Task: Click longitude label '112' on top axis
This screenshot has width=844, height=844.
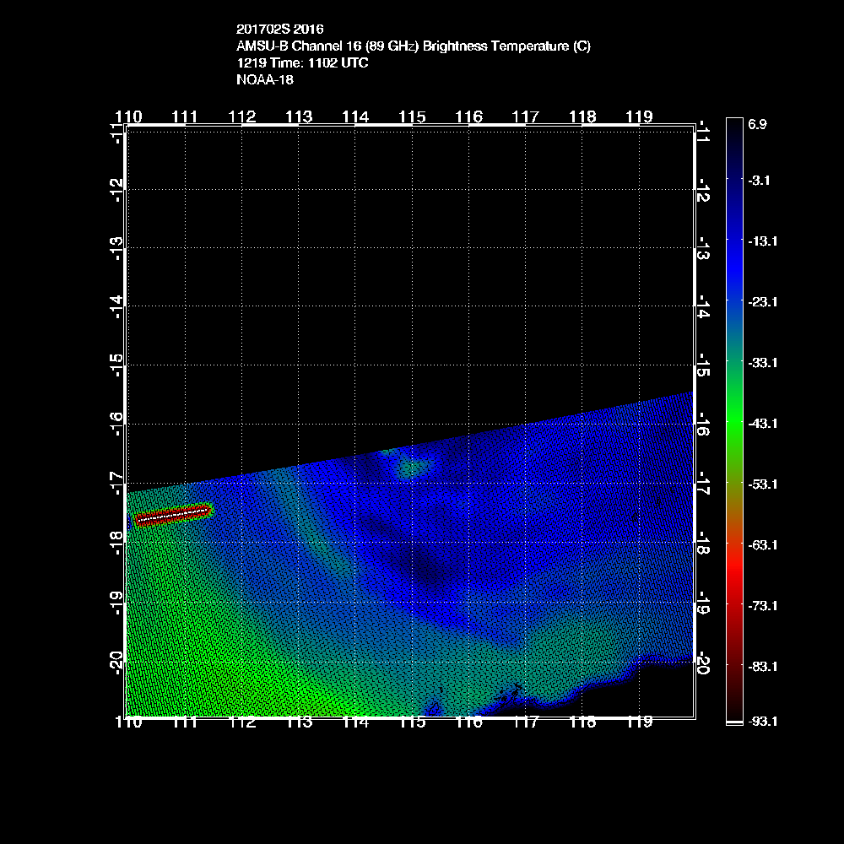Action: point(241,116)
